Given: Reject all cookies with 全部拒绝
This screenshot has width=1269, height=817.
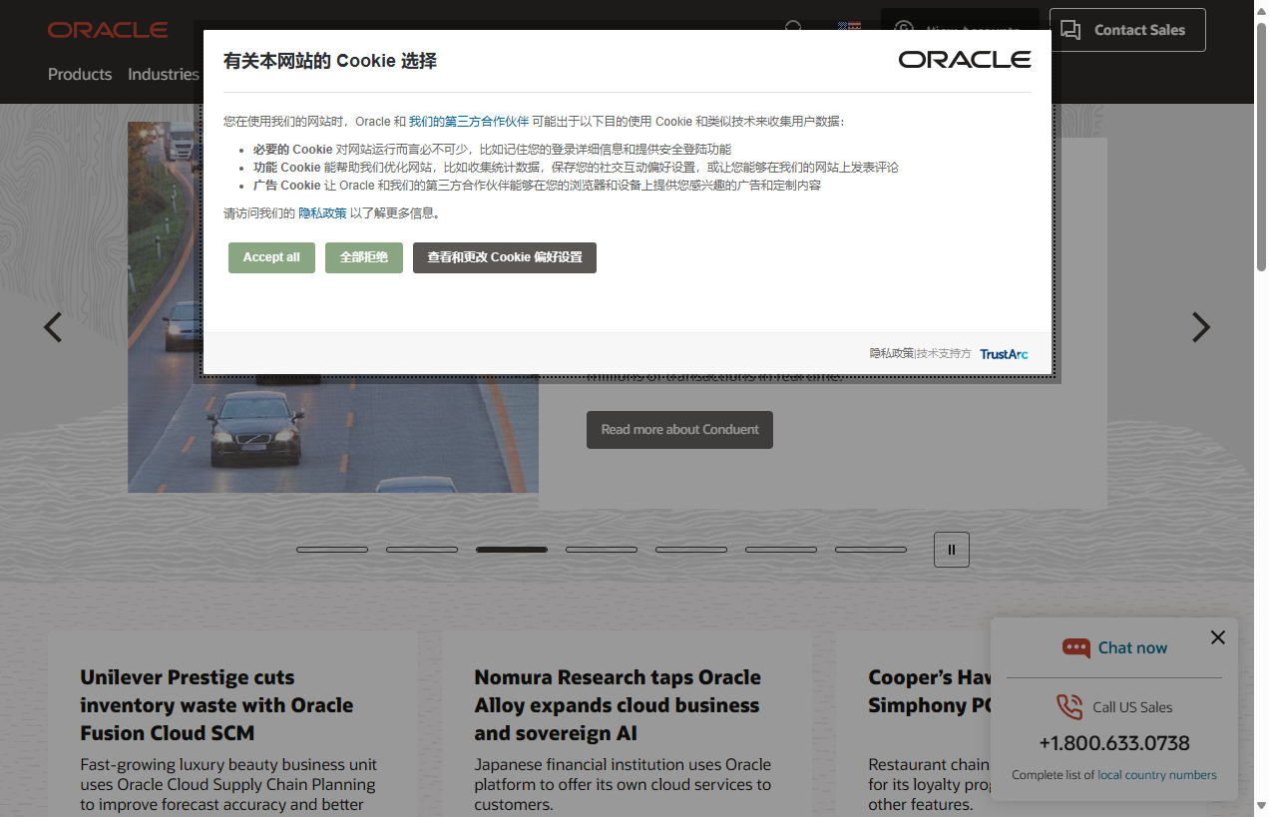Looking at the screenshot, I should [x=363, y=257].
